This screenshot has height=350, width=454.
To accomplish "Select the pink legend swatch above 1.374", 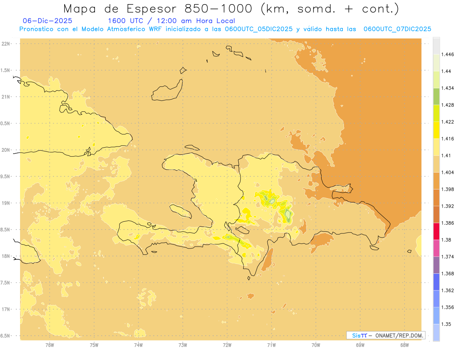I will (x=437, y=248).
